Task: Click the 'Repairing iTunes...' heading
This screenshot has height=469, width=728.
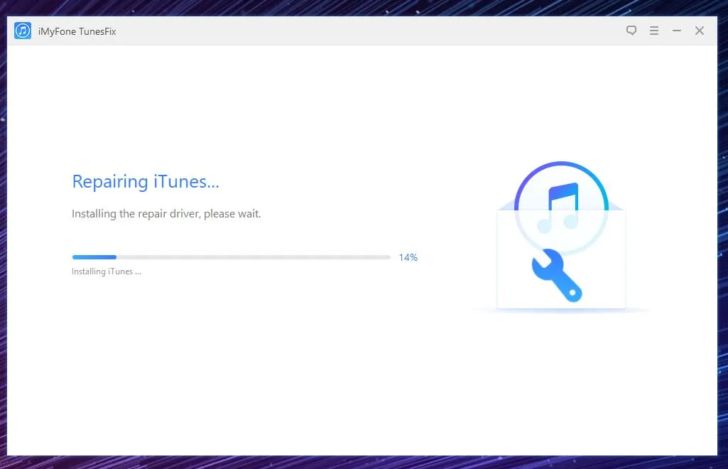Action: [x=146, y=182]
